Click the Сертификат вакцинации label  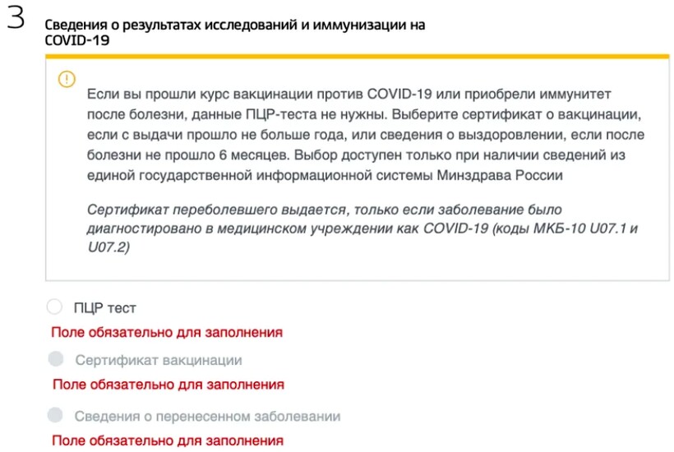click(158, 360)
